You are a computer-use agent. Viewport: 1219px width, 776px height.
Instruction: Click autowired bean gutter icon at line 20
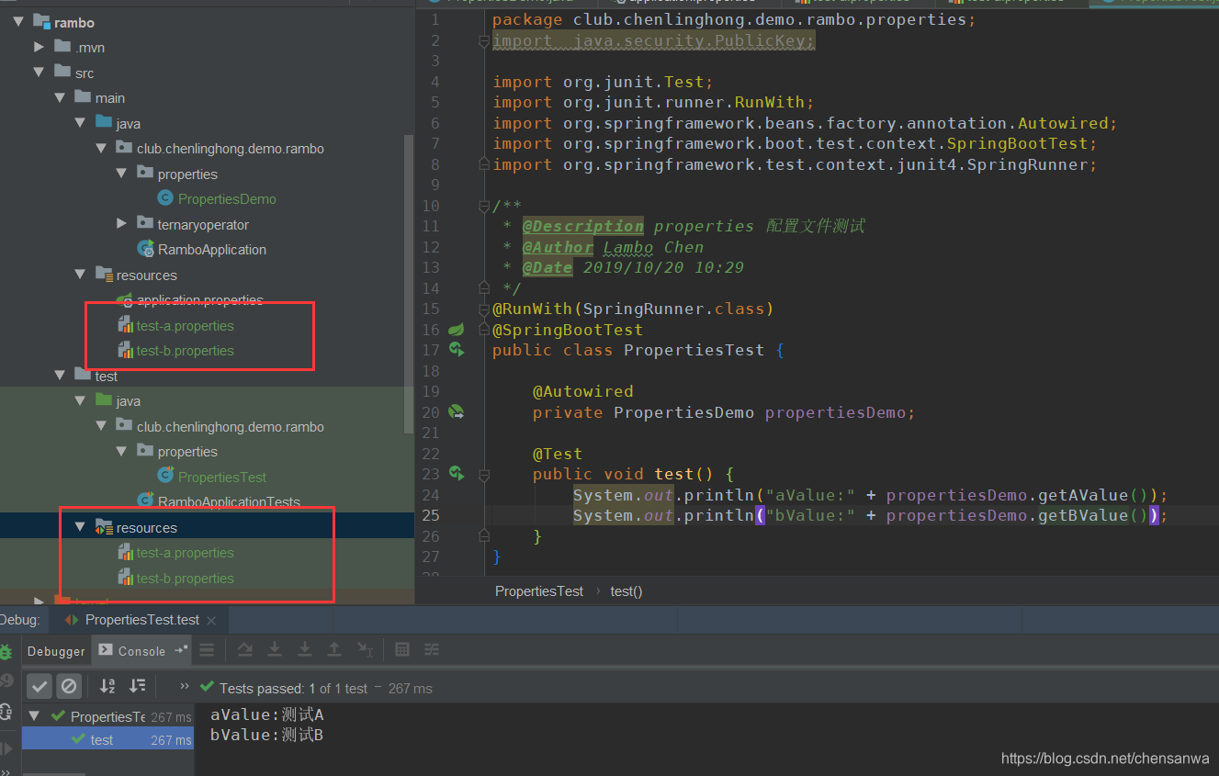click(456, 411)
